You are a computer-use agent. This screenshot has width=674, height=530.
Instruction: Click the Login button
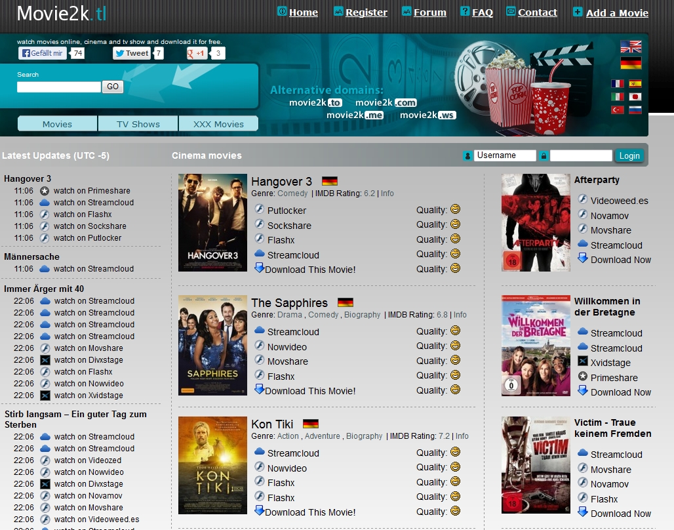pos(629,155)
